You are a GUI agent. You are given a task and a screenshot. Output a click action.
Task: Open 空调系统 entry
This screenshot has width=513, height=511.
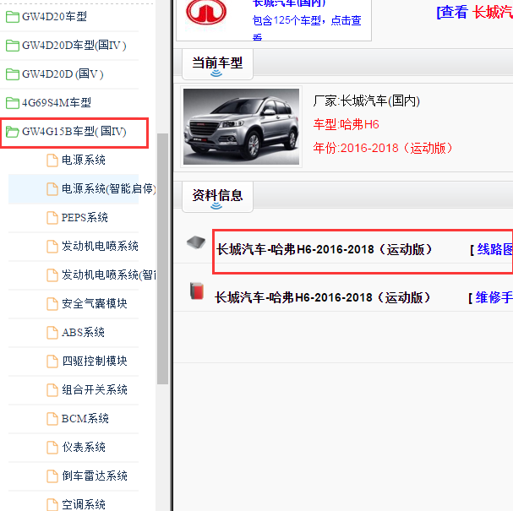point(84,504)
